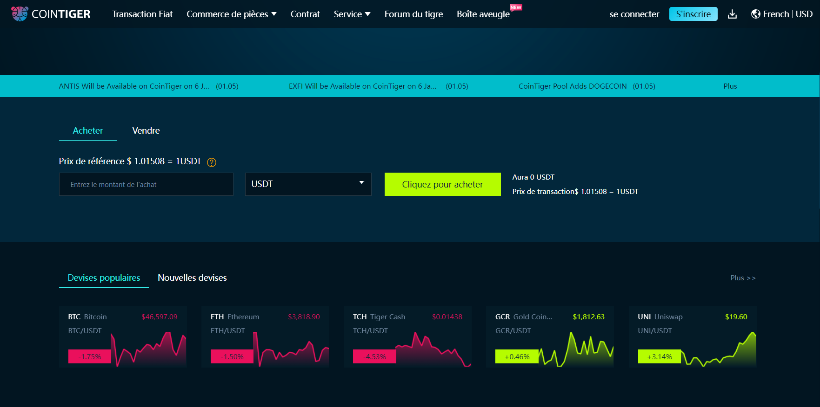Open EXFI availability announcement
Screen dimensions: 820x407
pyautogui.click(x=378, y=86)
